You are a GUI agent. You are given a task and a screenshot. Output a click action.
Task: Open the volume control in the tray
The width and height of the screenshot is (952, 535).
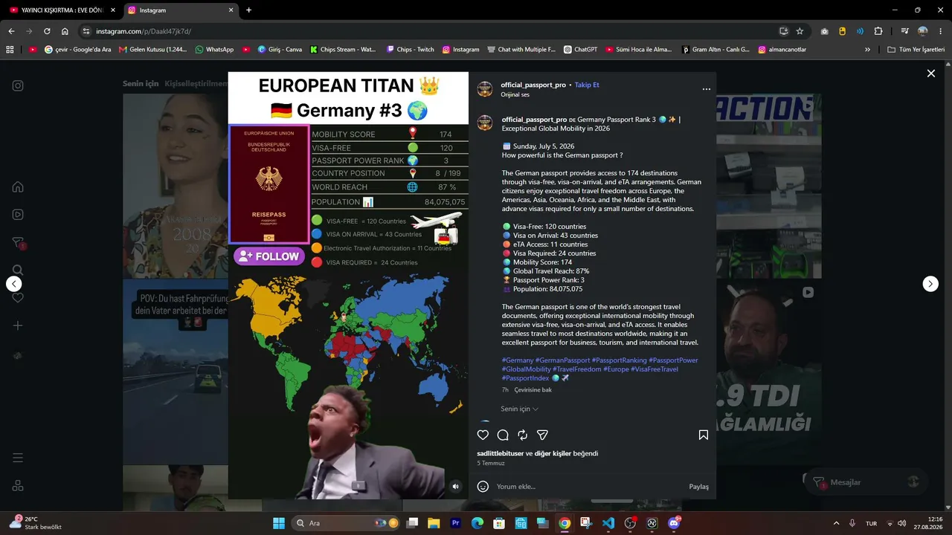[901, 523]
